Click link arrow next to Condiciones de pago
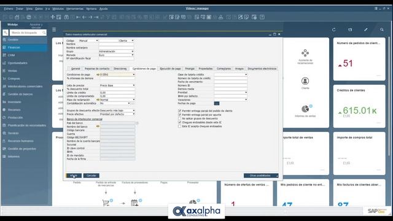 pyautogui.click(x=98, y=75)
